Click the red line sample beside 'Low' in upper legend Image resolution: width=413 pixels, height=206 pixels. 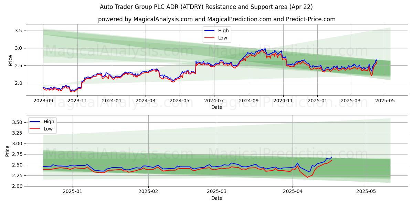[x=210, y=38]
